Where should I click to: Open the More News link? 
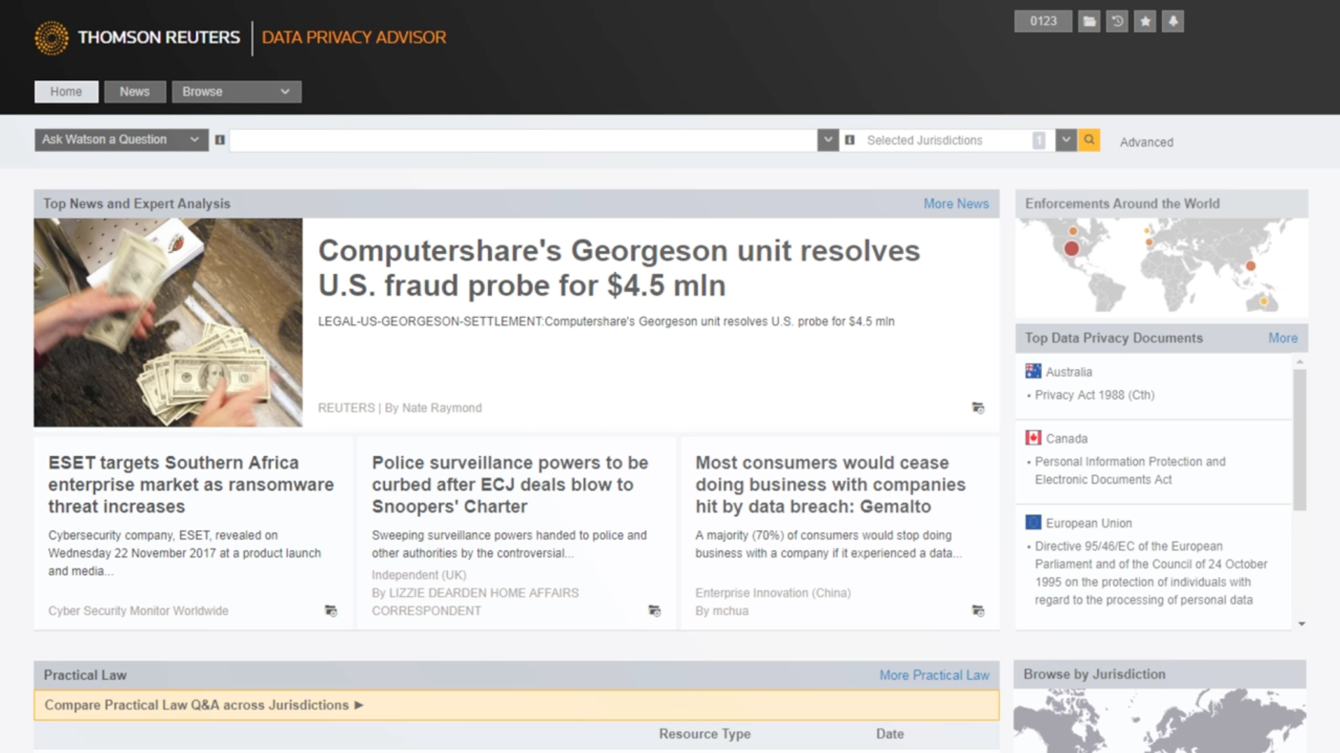coord(955,204)
